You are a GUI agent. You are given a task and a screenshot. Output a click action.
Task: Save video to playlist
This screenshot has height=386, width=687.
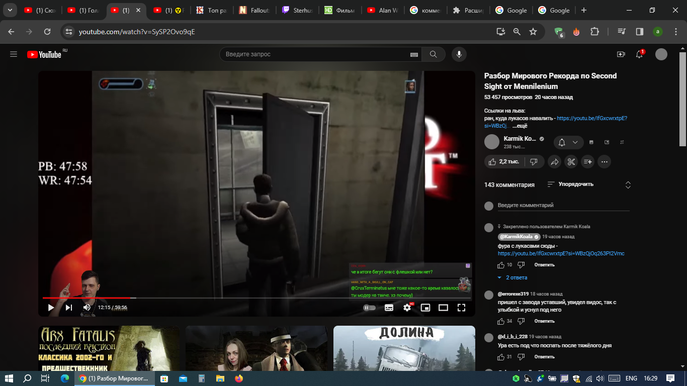pos(587,162)
